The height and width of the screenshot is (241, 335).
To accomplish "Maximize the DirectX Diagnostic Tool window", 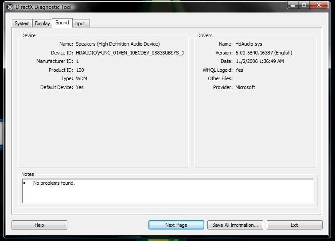I will [x=304, y=5].
